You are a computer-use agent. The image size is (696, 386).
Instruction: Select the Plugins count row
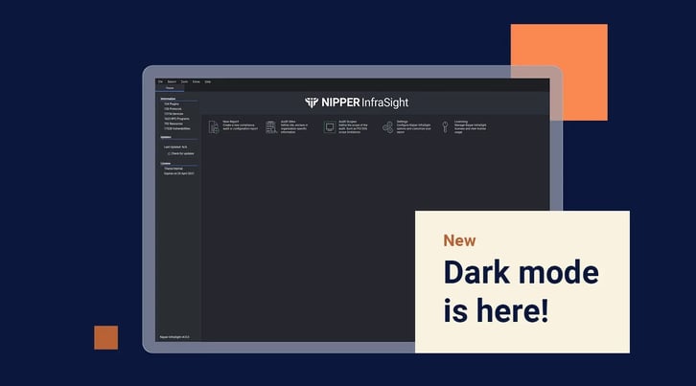(x=172, y=103)
